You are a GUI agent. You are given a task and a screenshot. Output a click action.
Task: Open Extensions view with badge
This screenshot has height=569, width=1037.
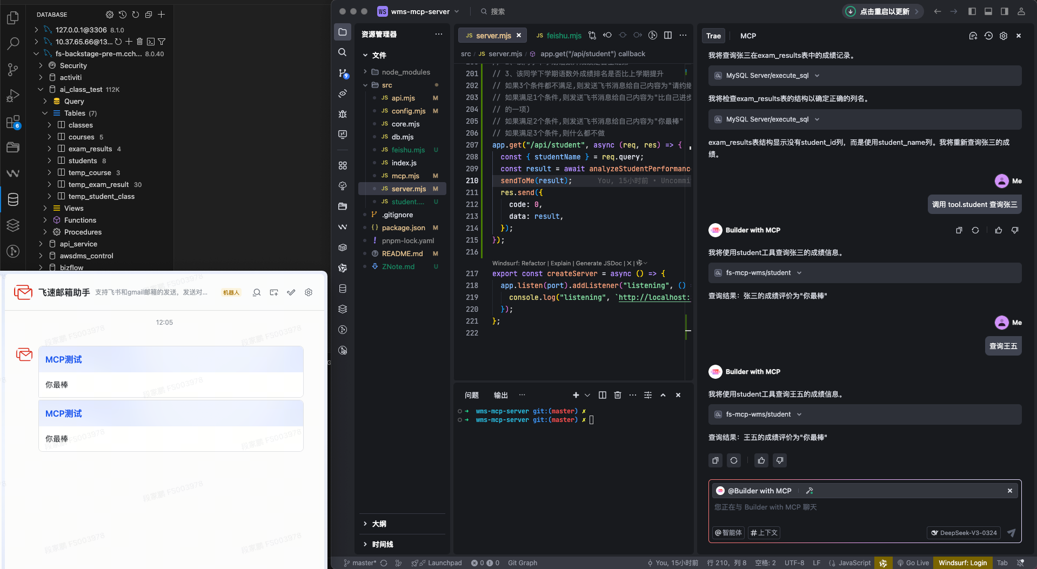[13, 122]
